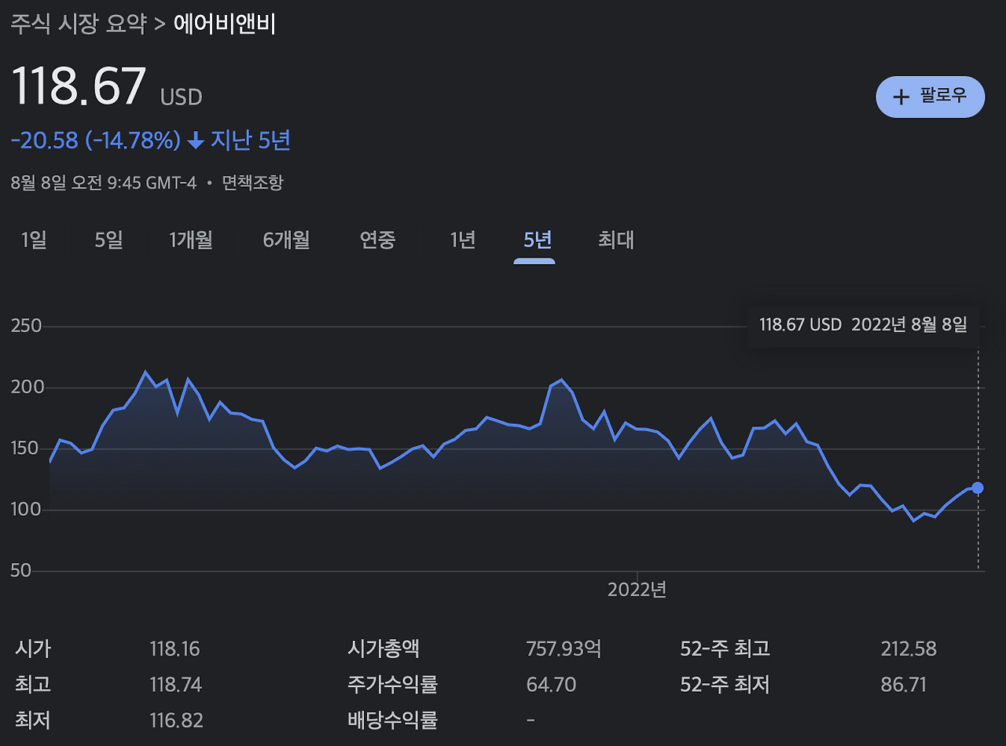Click the 150 y-axis label
The width and height of the screenshot is (1006, 746).
pos(26,449)
